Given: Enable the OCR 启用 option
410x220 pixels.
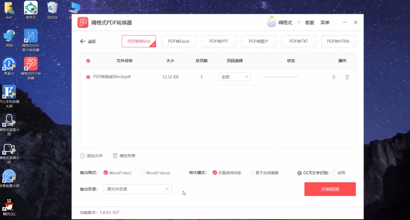Looking at the screenshot, I should 339,173.
